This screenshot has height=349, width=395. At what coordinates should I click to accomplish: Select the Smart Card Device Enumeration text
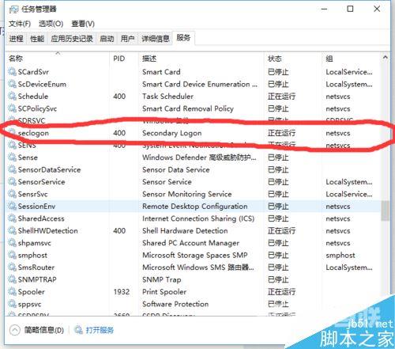200,84
